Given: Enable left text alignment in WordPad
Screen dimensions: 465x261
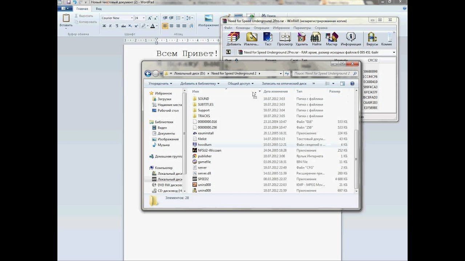Looking at the screenshot, I should (165, 26).
